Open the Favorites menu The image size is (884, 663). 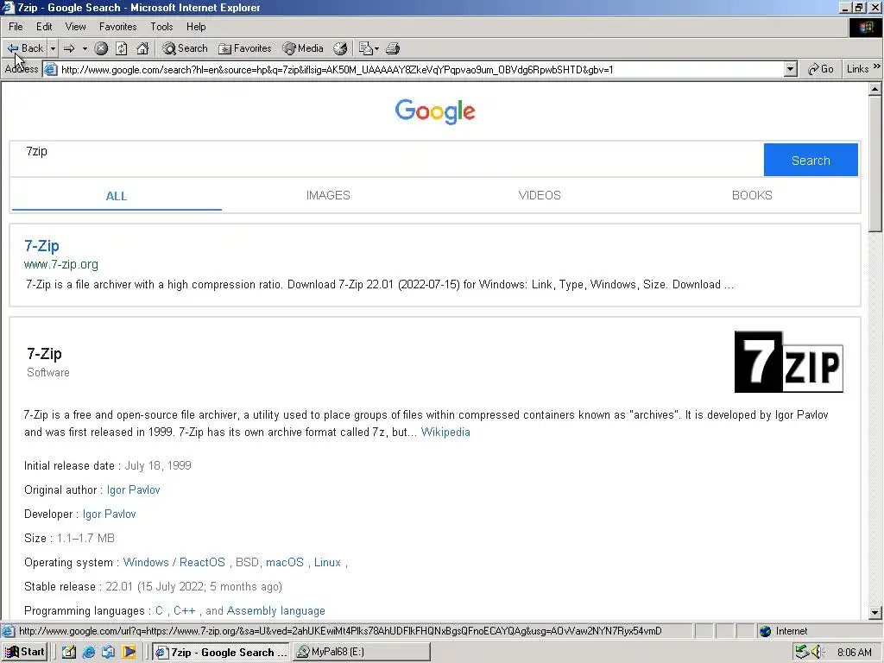117,27
